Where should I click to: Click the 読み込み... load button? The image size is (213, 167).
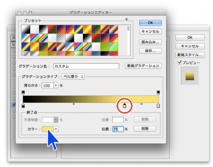pyautogui.click(x=150, y=42)
